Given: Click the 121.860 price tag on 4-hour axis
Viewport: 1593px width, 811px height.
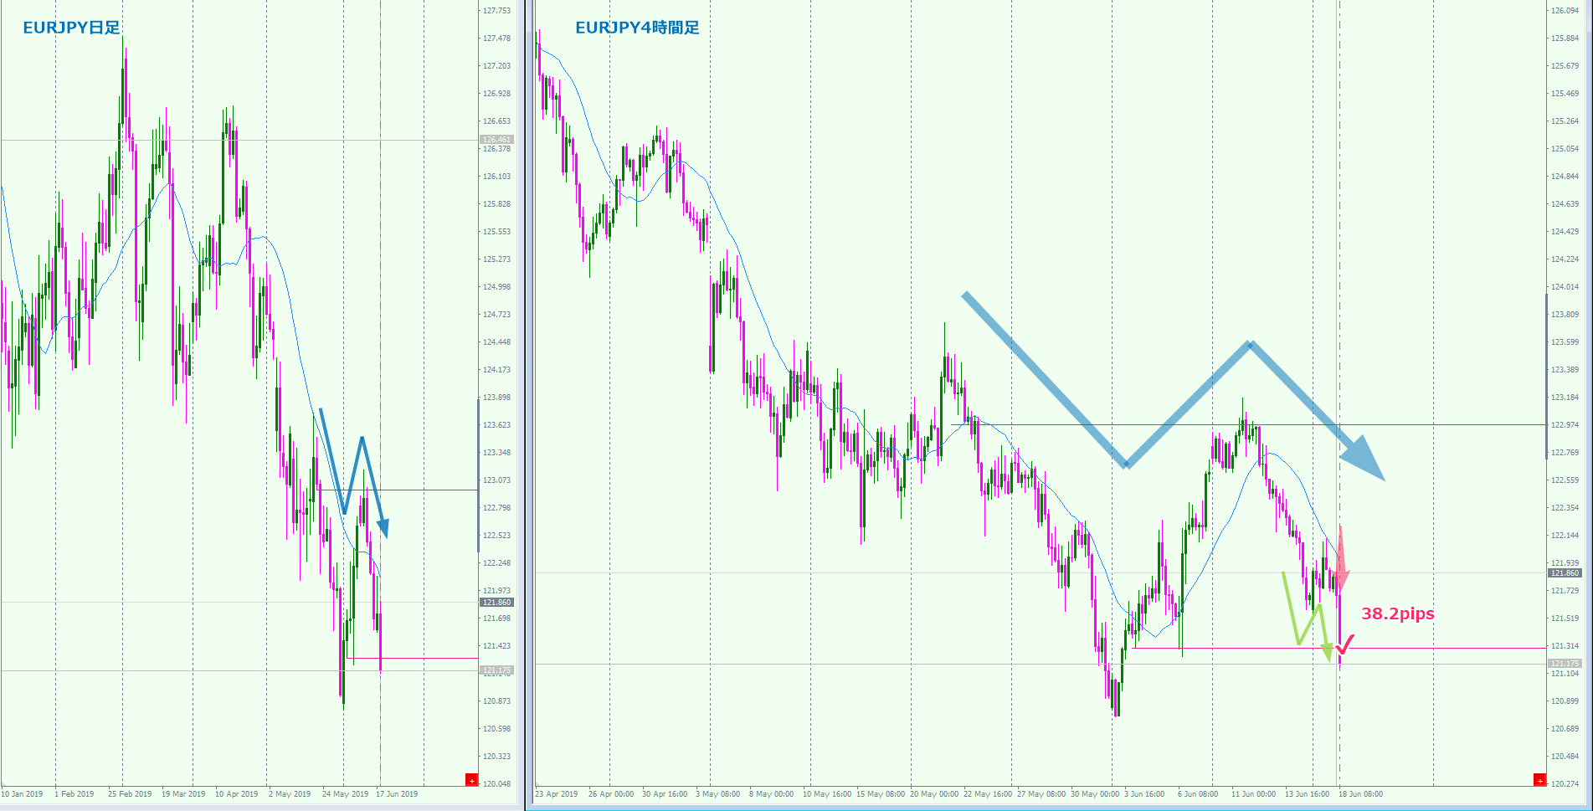Looking at the screenshot, I should (x=1564, y=573).
